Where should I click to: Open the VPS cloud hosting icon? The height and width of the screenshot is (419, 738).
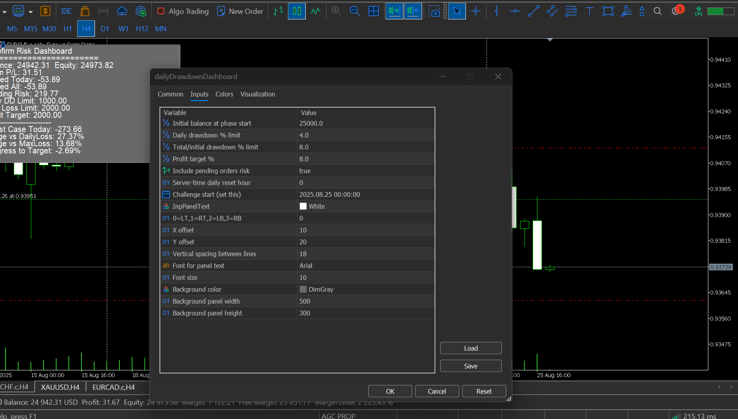122,11
